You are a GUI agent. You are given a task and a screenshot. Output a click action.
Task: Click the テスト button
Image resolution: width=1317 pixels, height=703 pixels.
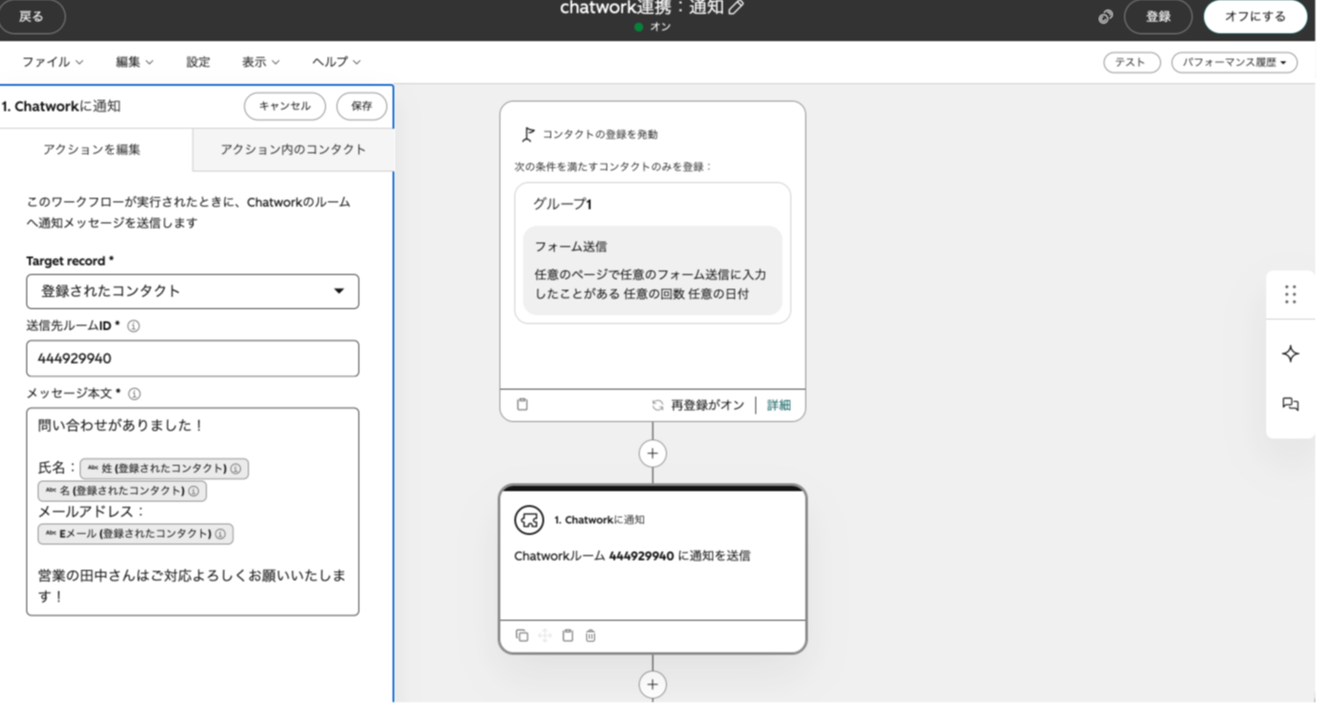[1132, 63]
